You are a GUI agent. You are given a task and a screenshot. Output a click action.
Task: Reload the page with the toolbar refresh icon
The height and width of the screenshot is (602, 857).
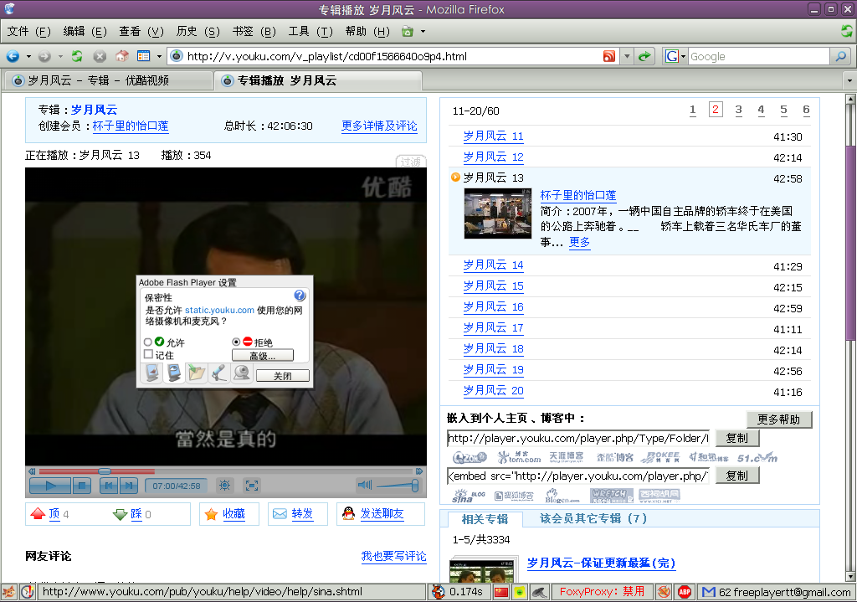click(77, 56)
